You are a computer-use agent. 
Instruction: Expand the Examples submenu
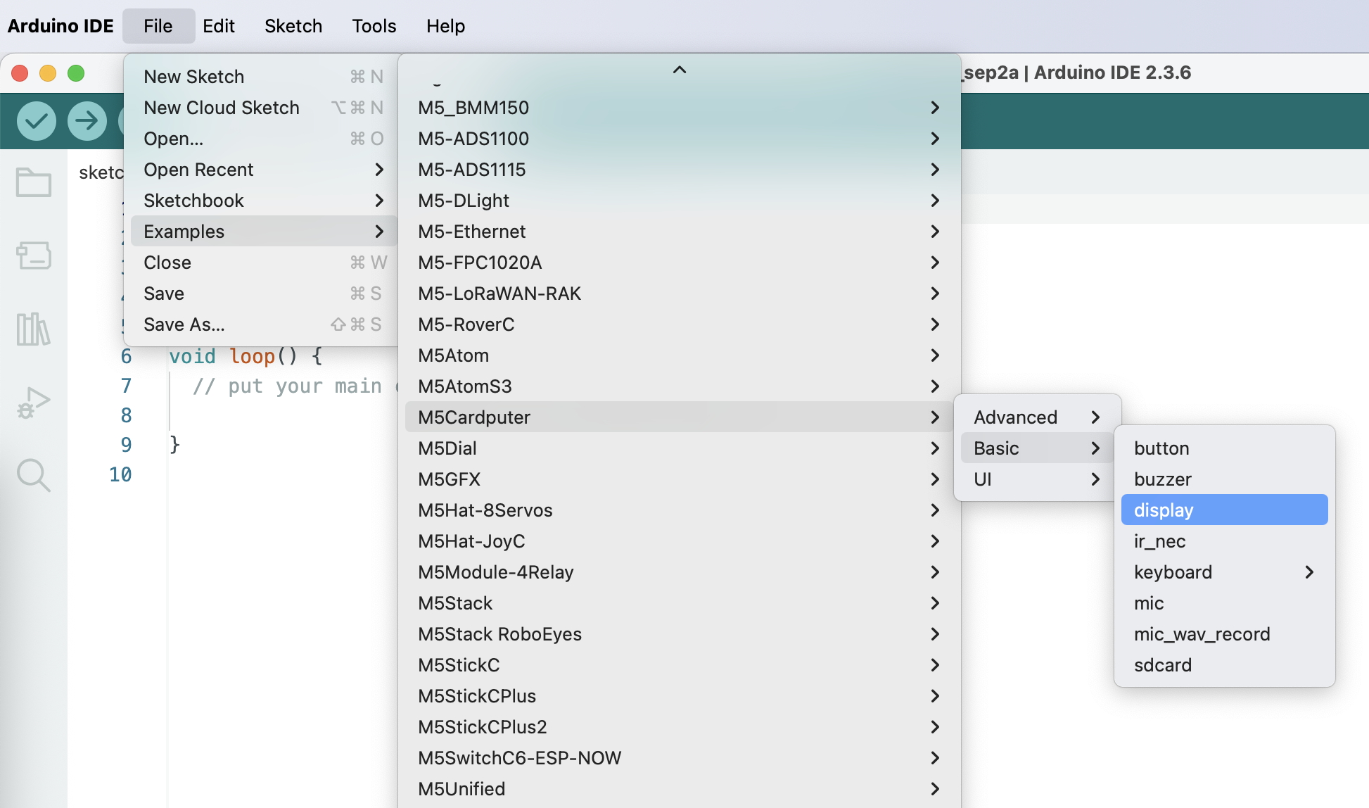264,232
